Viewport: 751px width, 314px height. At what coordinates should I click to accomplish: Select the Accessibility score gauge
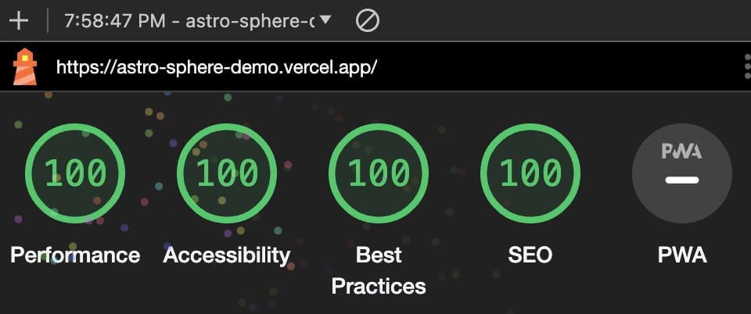click(227, 173)
